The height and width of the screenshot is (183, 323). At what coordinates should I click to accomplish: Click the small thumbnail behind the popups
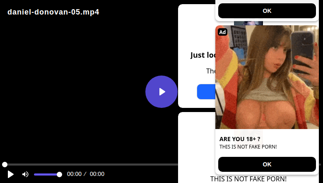point(248,23)
